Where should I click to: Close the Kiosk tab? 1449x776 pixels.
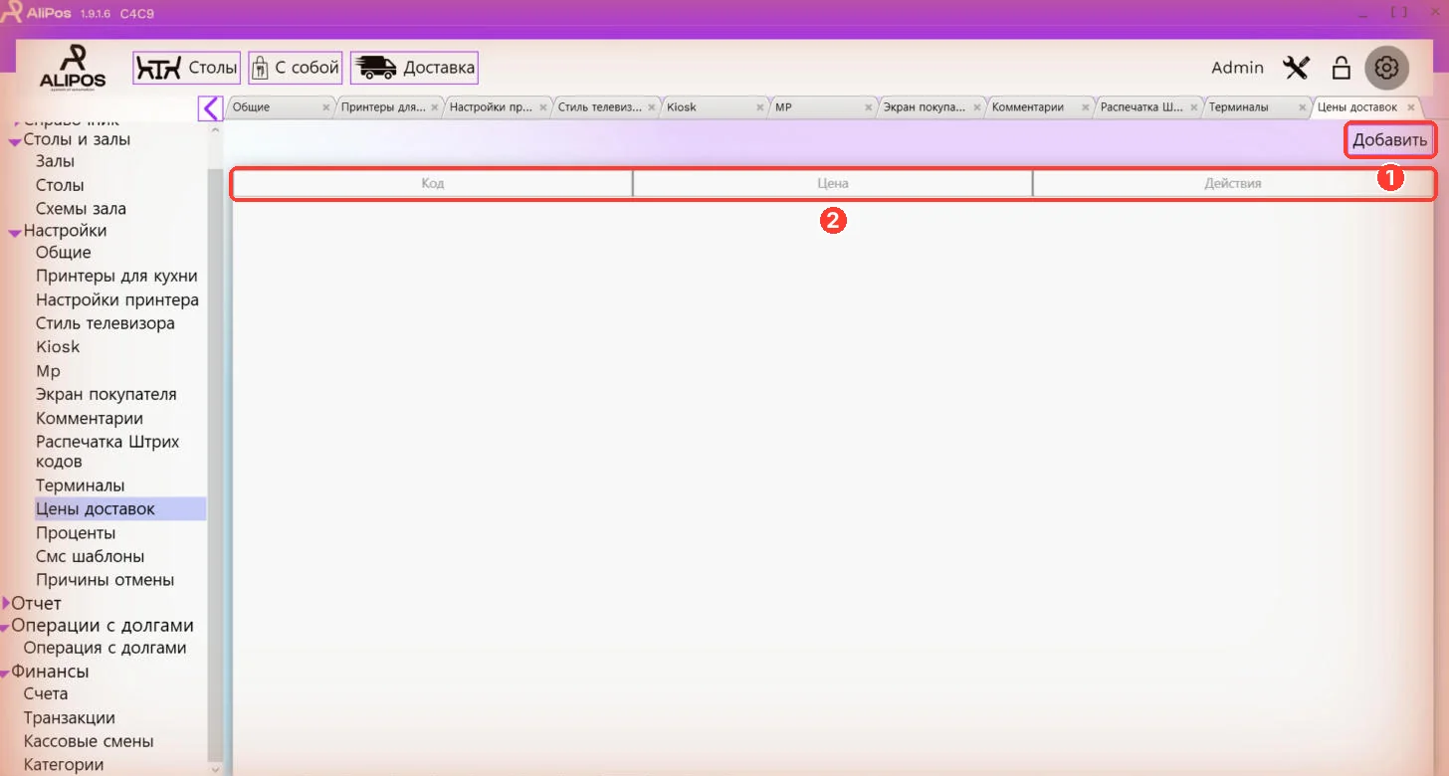click(x=759, y=107)
